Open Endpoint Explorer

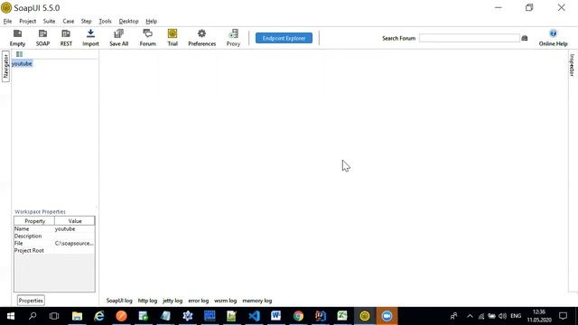coord(284,38)
